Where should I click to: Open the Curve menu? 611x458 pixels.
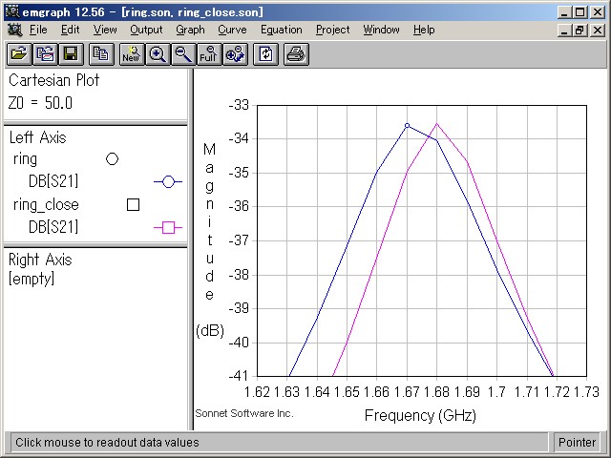(x=232, y=30)
